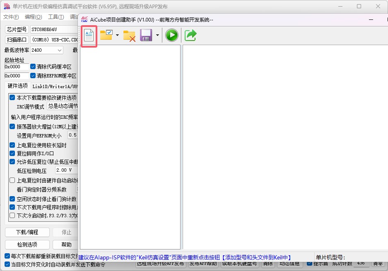The image size is (388, 271).
Task: Open the EEPROM size 0.5 dropdown
Action: 73,135
